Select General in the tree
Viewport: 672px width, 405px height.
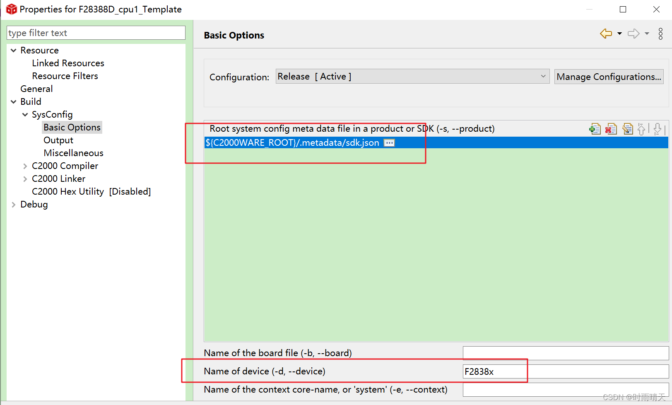tap(36, 89)
